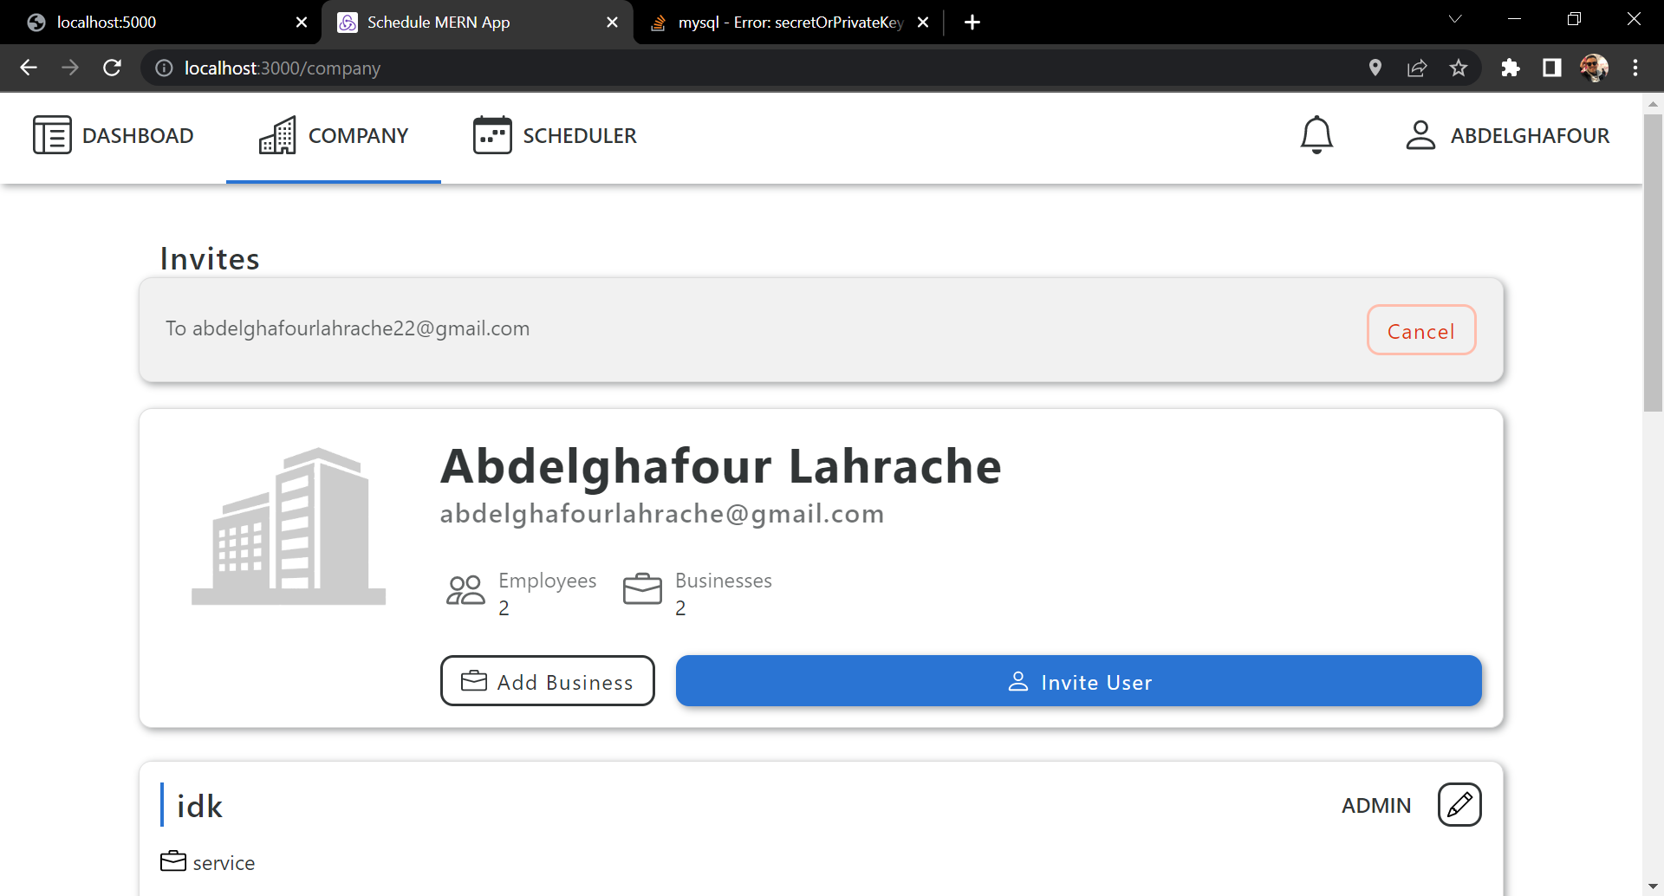Click the Invites heading
The width and height of the screenshot is (1664, 896).
pos(210,258)
